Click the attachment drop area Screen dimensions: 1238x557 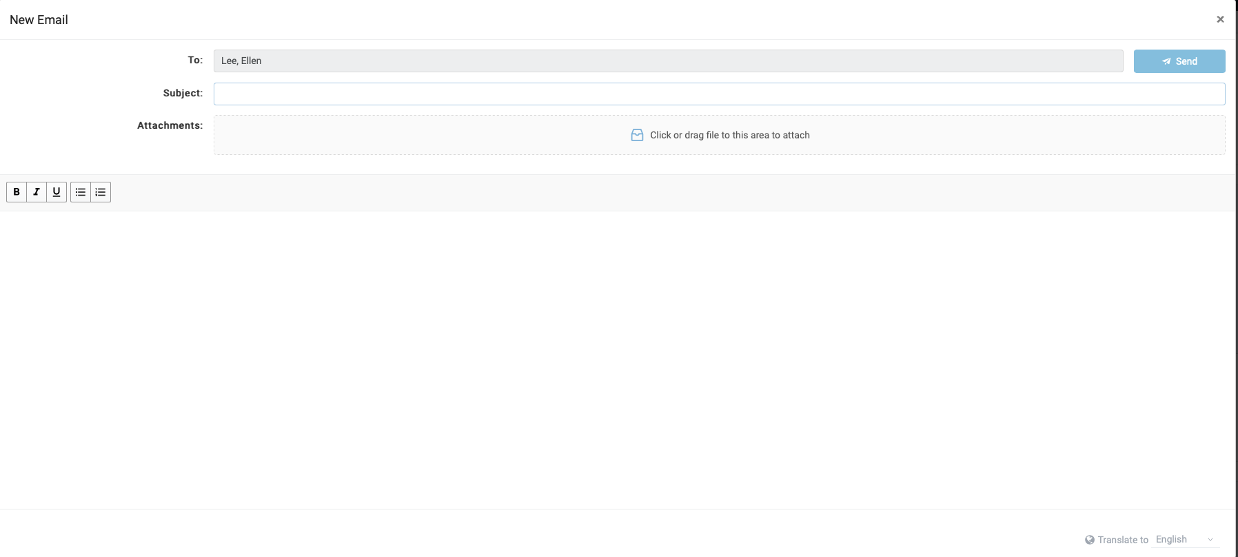pos(719,135)
